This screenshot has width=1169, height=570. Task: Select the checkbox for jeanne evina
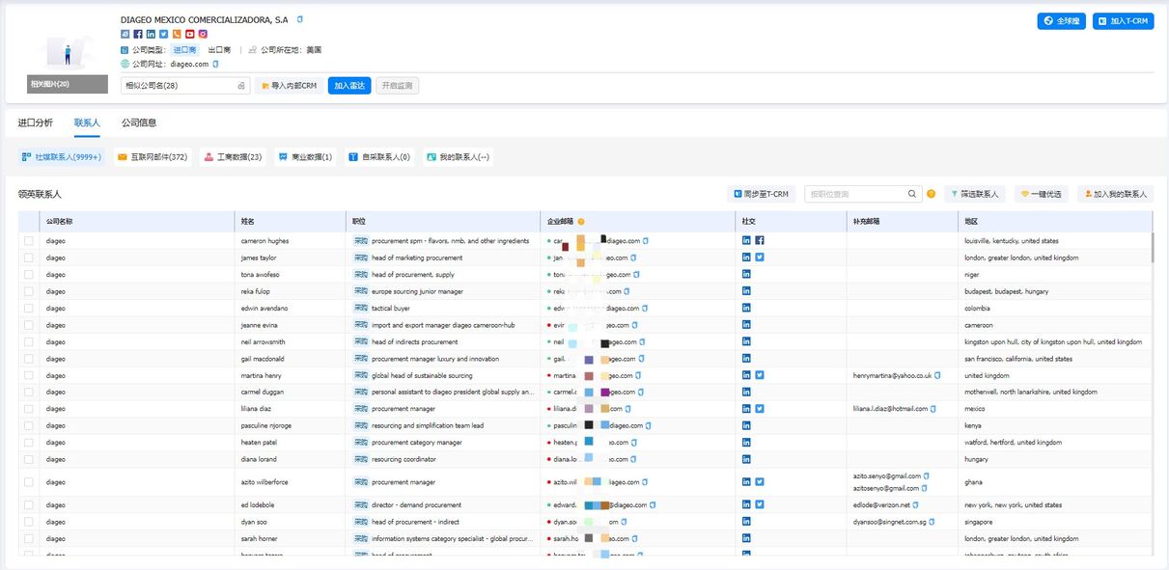[29, 325]
